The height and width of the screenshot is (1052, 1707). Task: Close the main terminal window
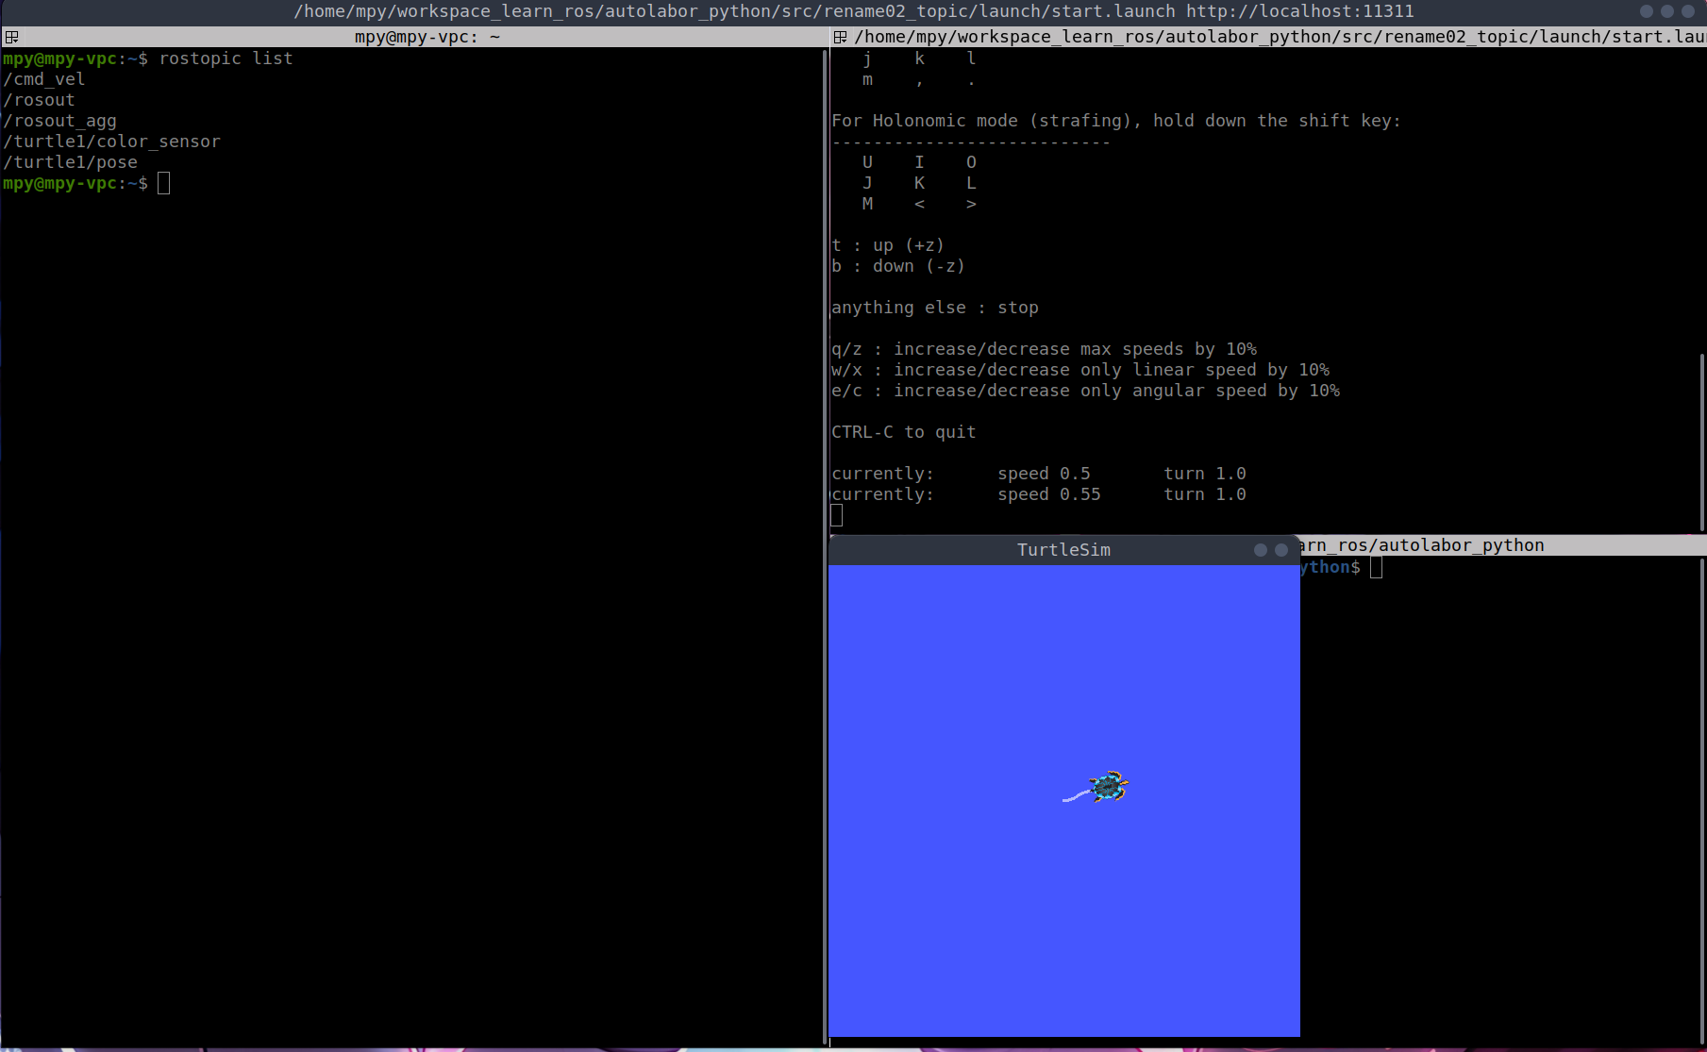click(x=1688, y=11)
